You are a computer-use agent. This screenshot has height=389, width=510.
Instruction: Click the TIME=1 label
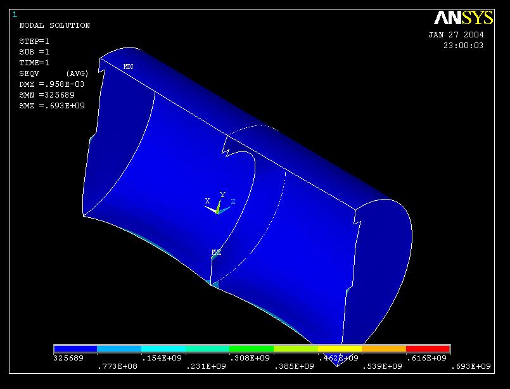(34, 63)
